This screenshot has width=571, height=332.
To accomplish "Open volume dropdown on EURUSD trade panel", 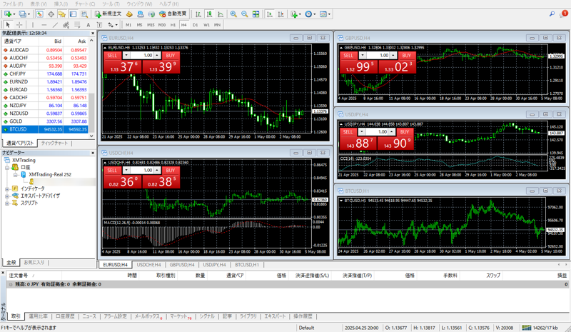I will (x=126, y=56).
